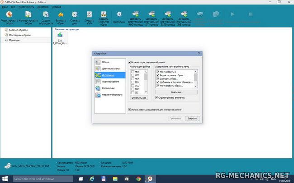Toggle Сгруппировать элементы checkbox

(157, 97)
